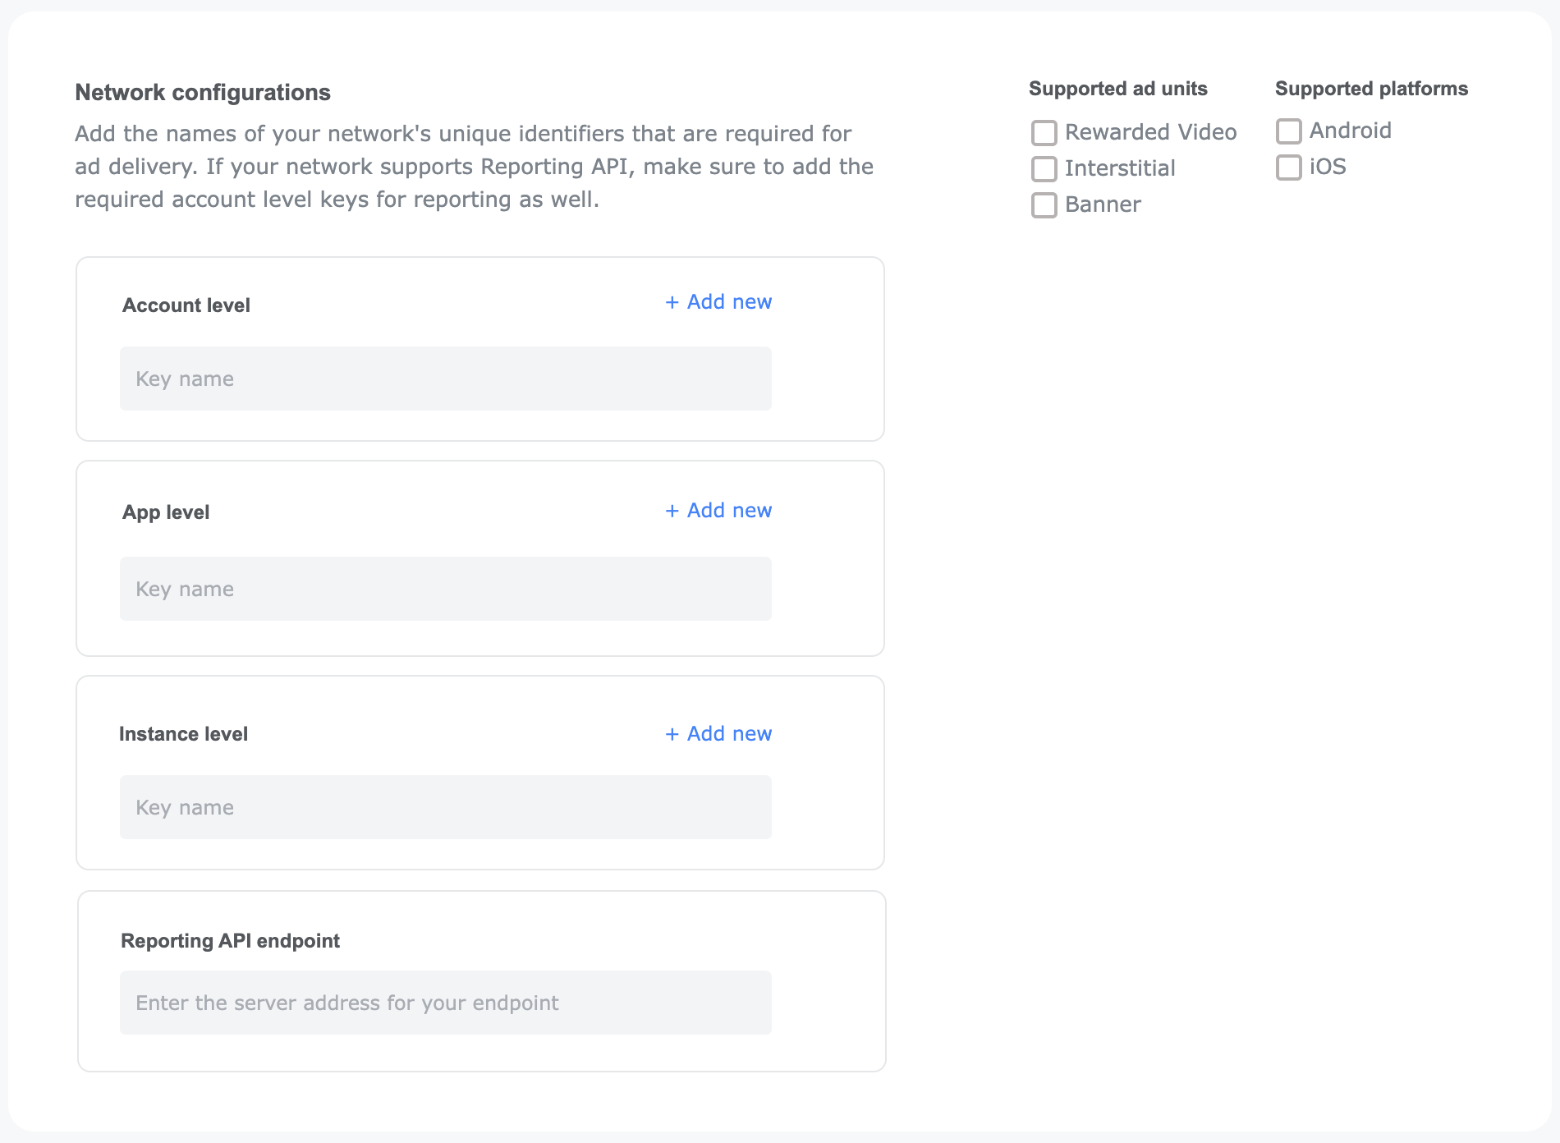Viewport: 1560px width, 1143px height.
Task: Click the Reporting API endpoint server address field
Action: 445,1002
